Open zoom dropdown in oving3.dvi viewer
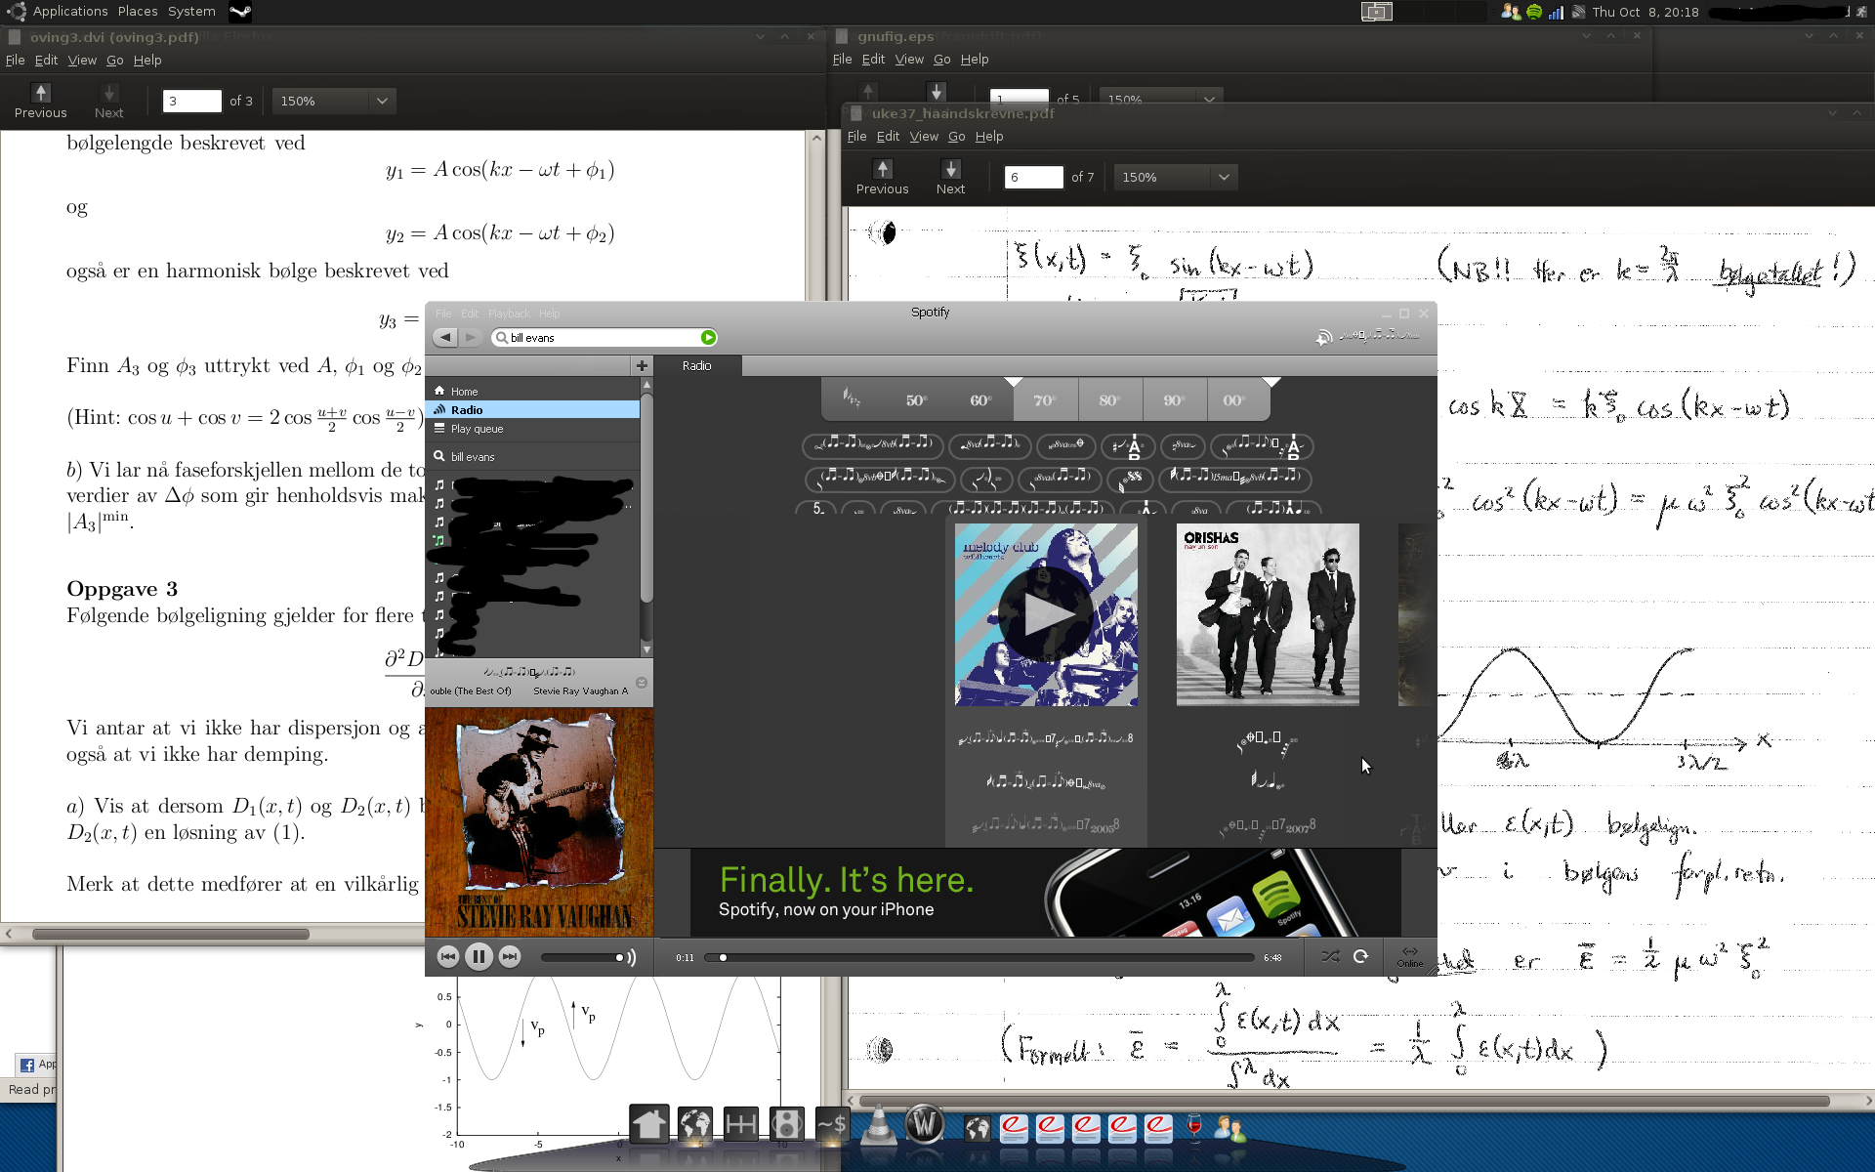Viewport: 1875px width, 1172px height. tap(333, 101)
